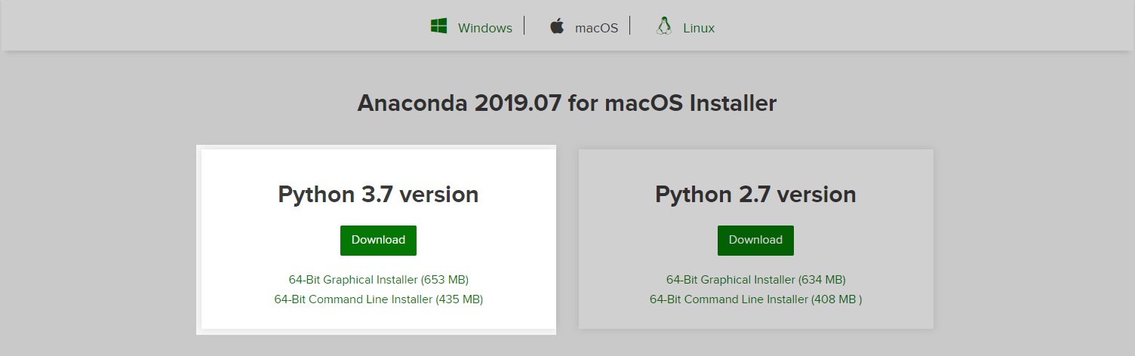Click the "Python 3.7 version" heading

pyautogui.click(x=378, y=195)
